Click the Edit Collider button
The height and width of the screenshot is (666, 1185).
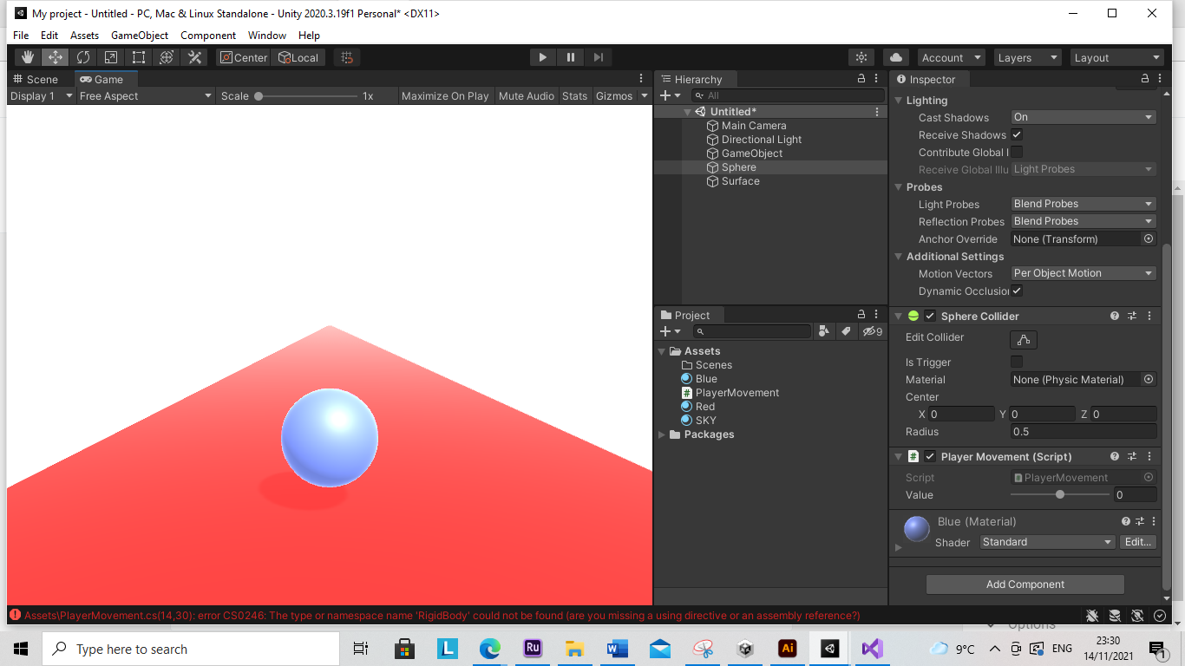pos(1024,339)
